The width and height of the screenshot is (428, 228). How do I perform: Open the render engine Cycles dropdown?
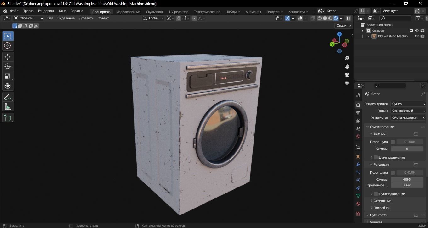click(408, 104)
